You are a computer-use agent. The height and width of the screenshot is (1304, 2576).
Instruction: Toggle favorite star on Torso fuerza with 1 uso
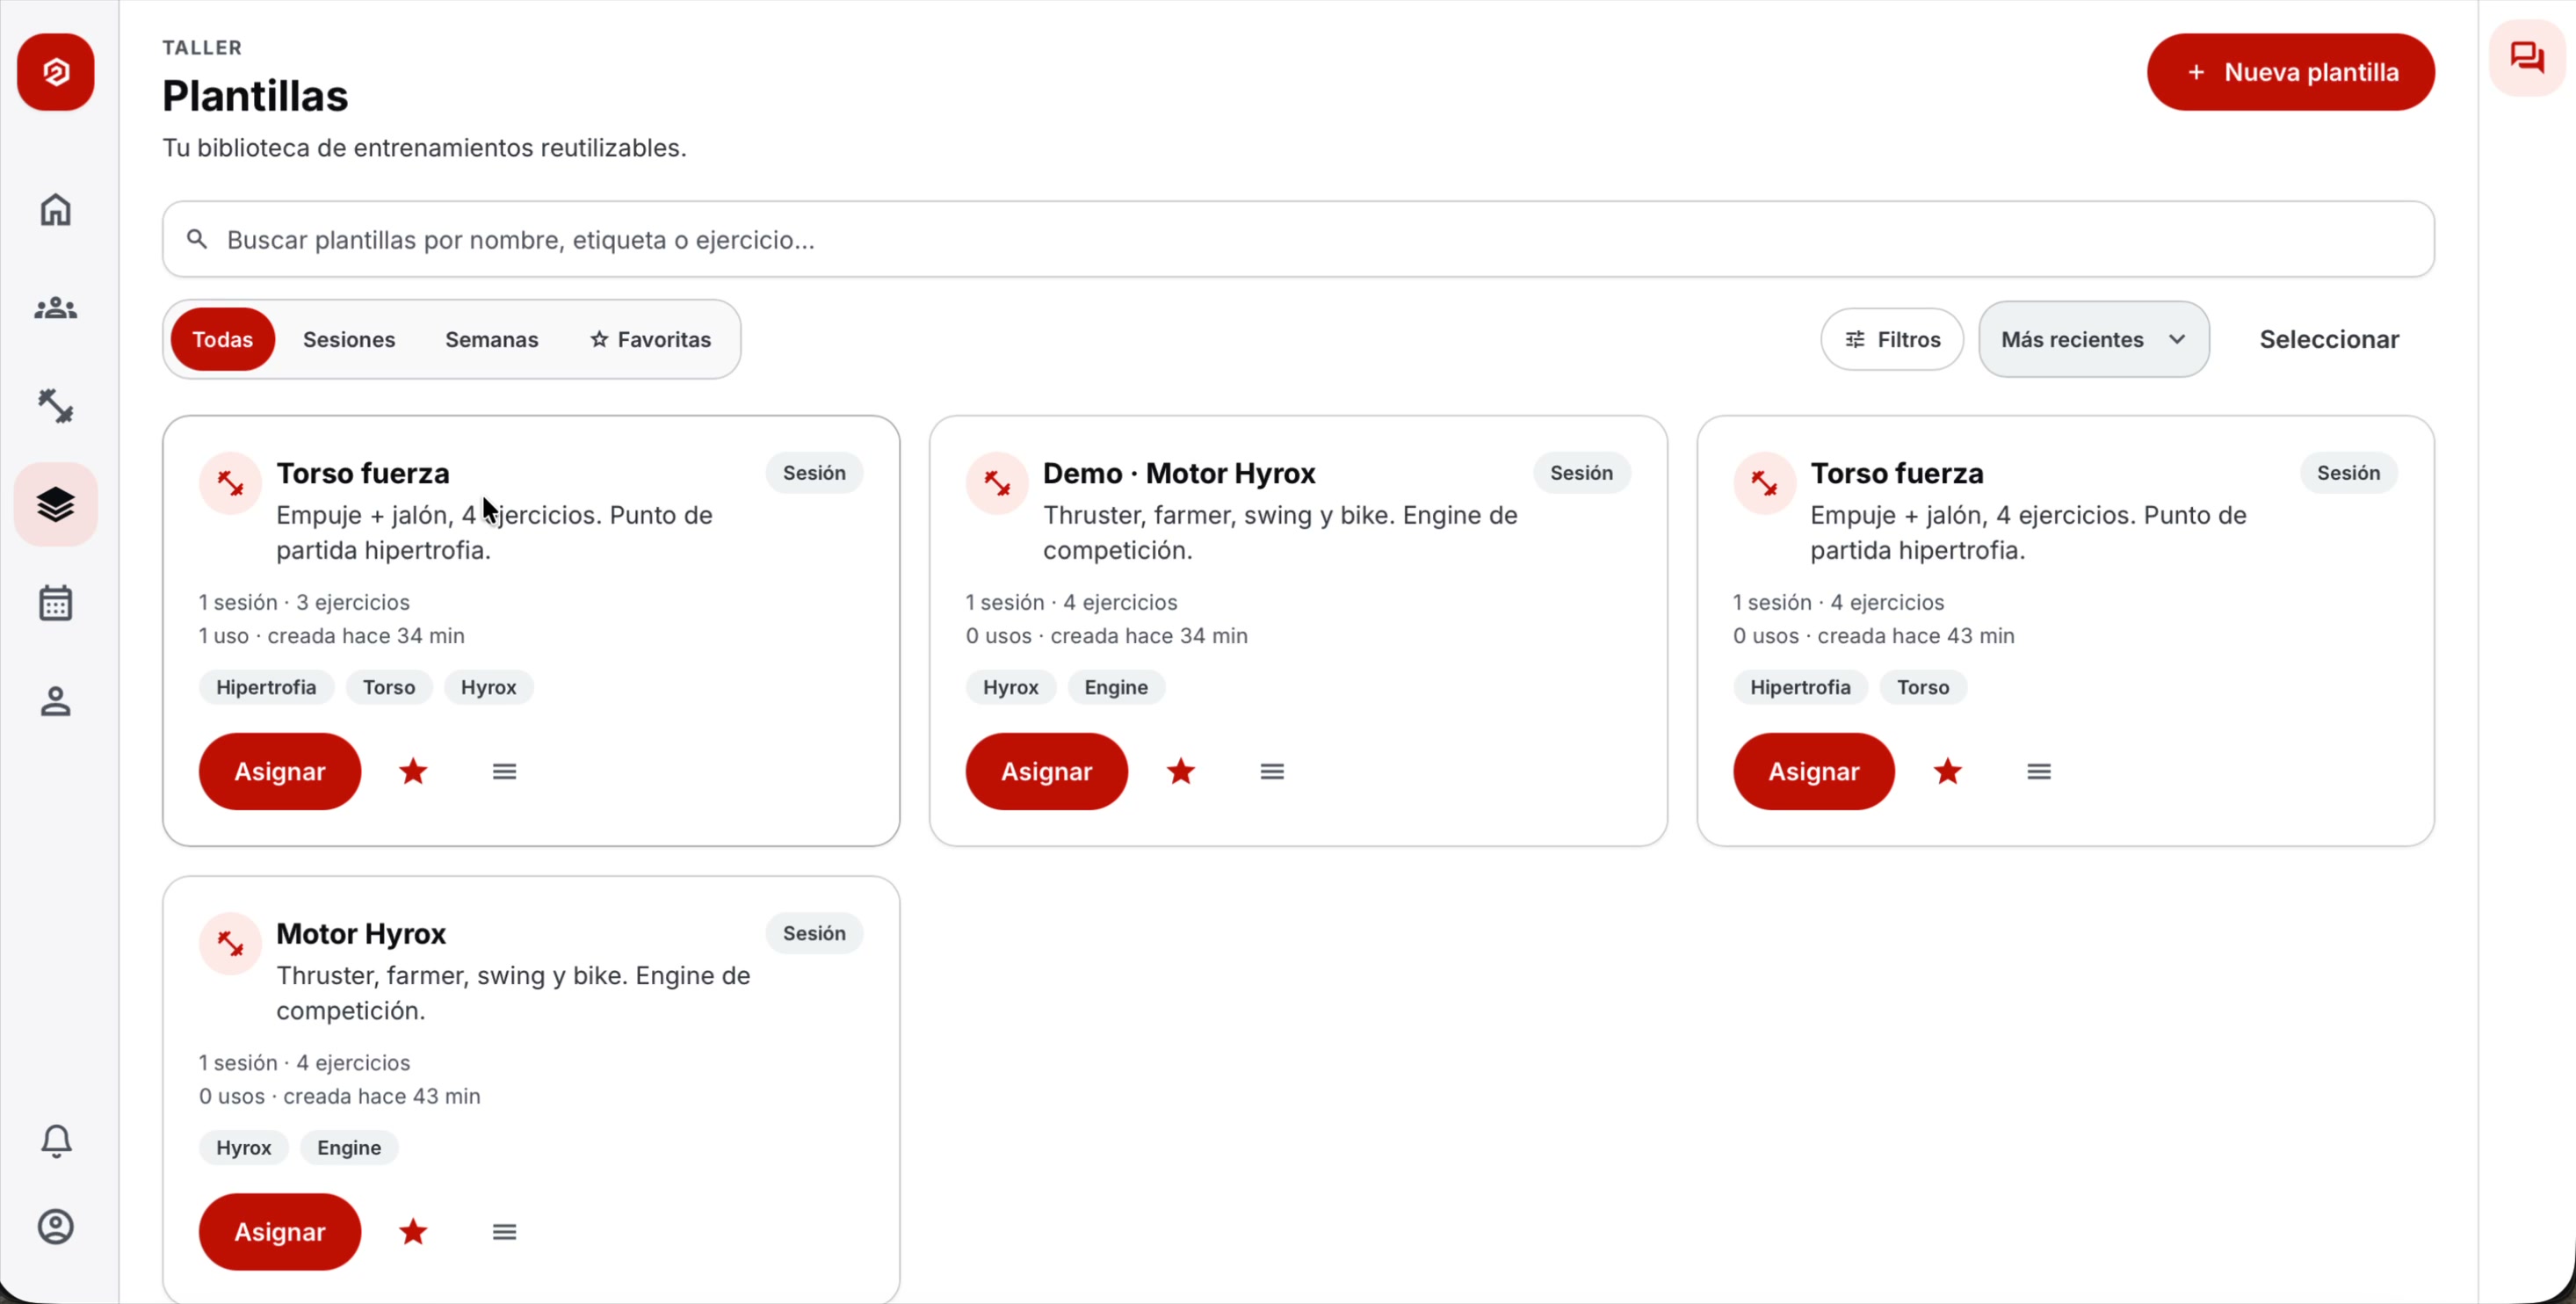click(414, 771)
